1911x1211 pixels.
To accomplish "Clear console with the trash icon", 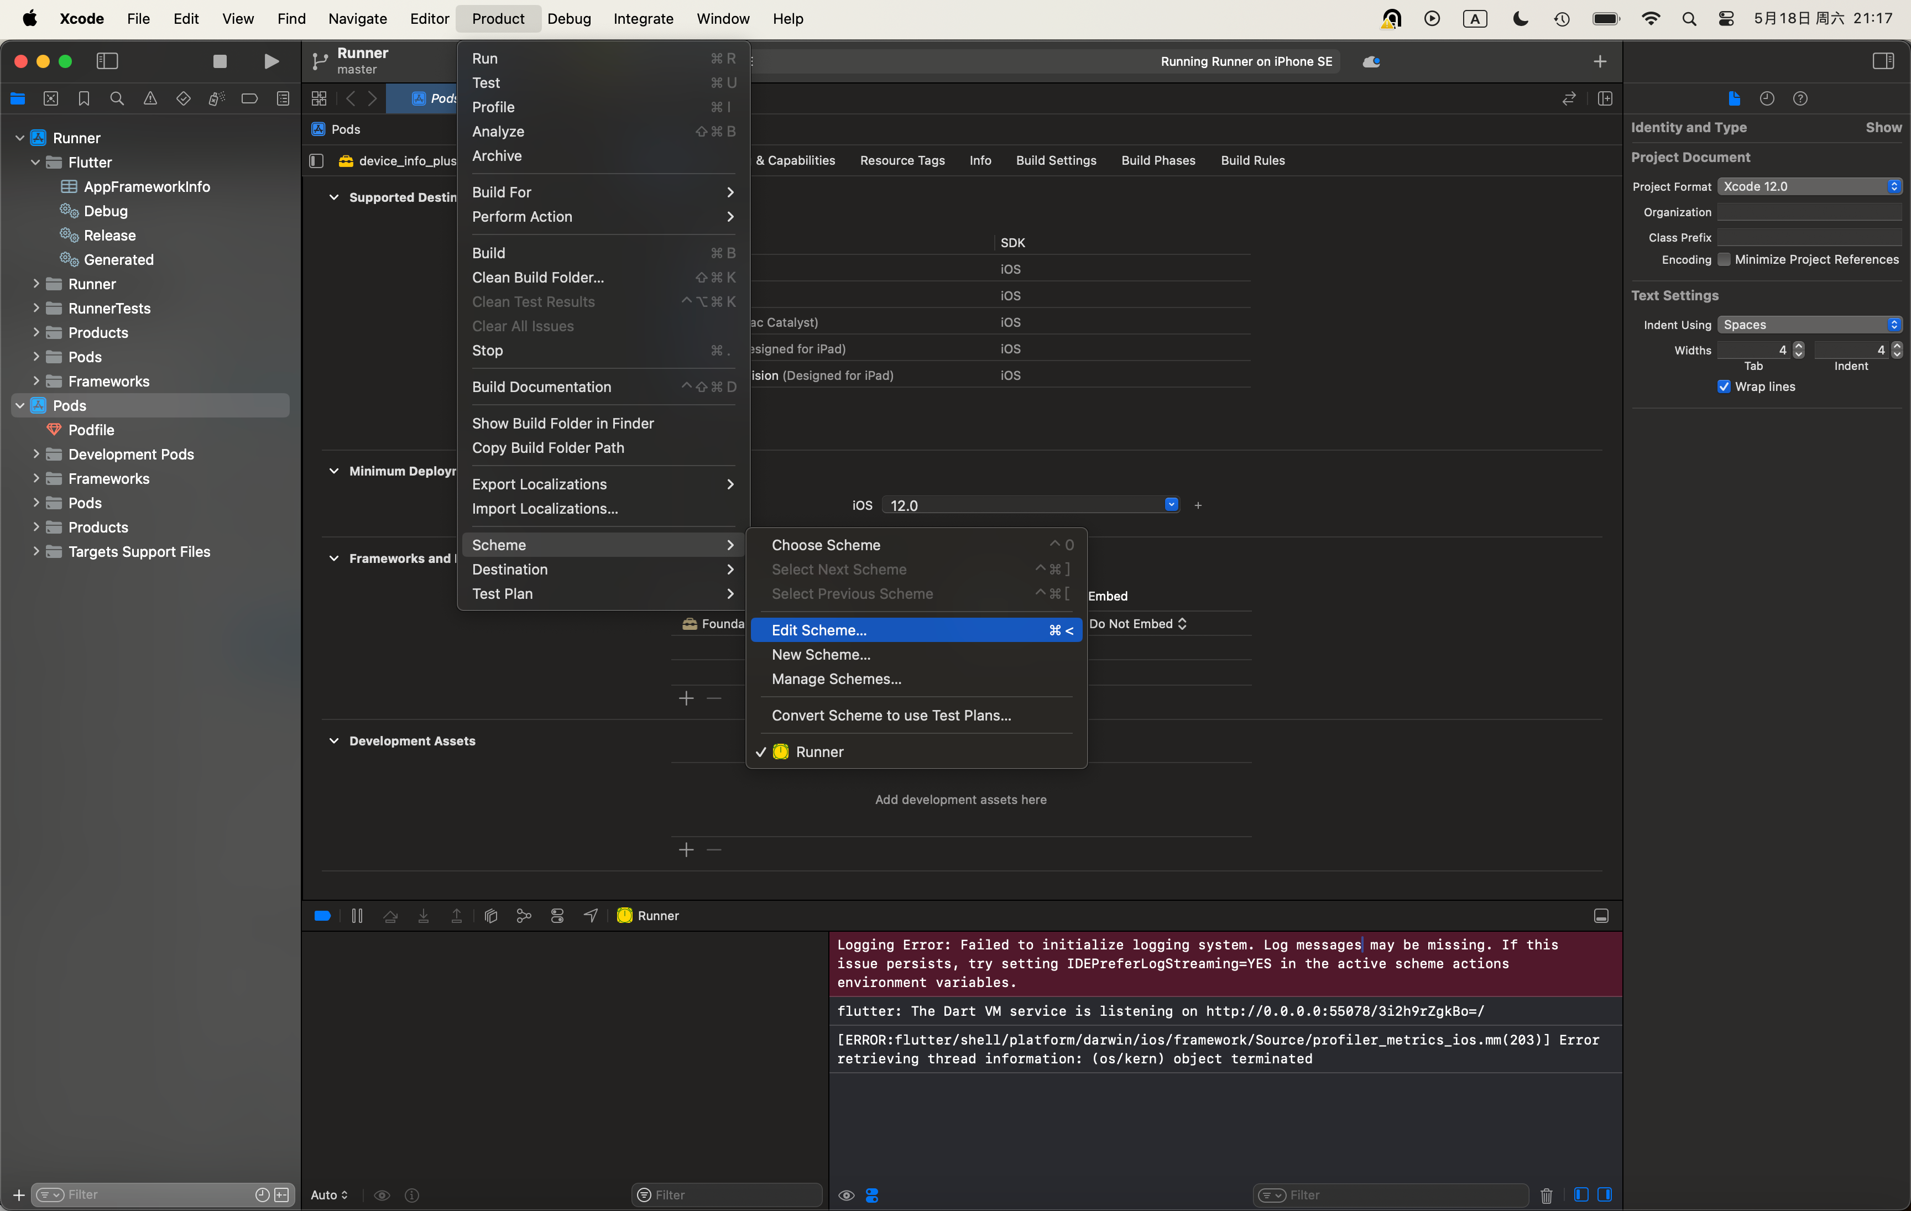I will pos(1546,1195).
